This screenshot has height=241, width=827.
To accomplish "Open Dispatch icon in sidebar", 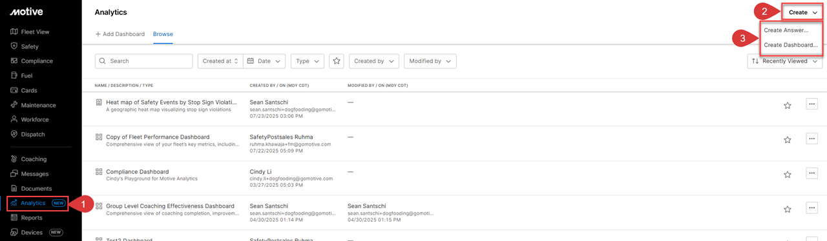I will pyautogui.click(x=14, y=135).
